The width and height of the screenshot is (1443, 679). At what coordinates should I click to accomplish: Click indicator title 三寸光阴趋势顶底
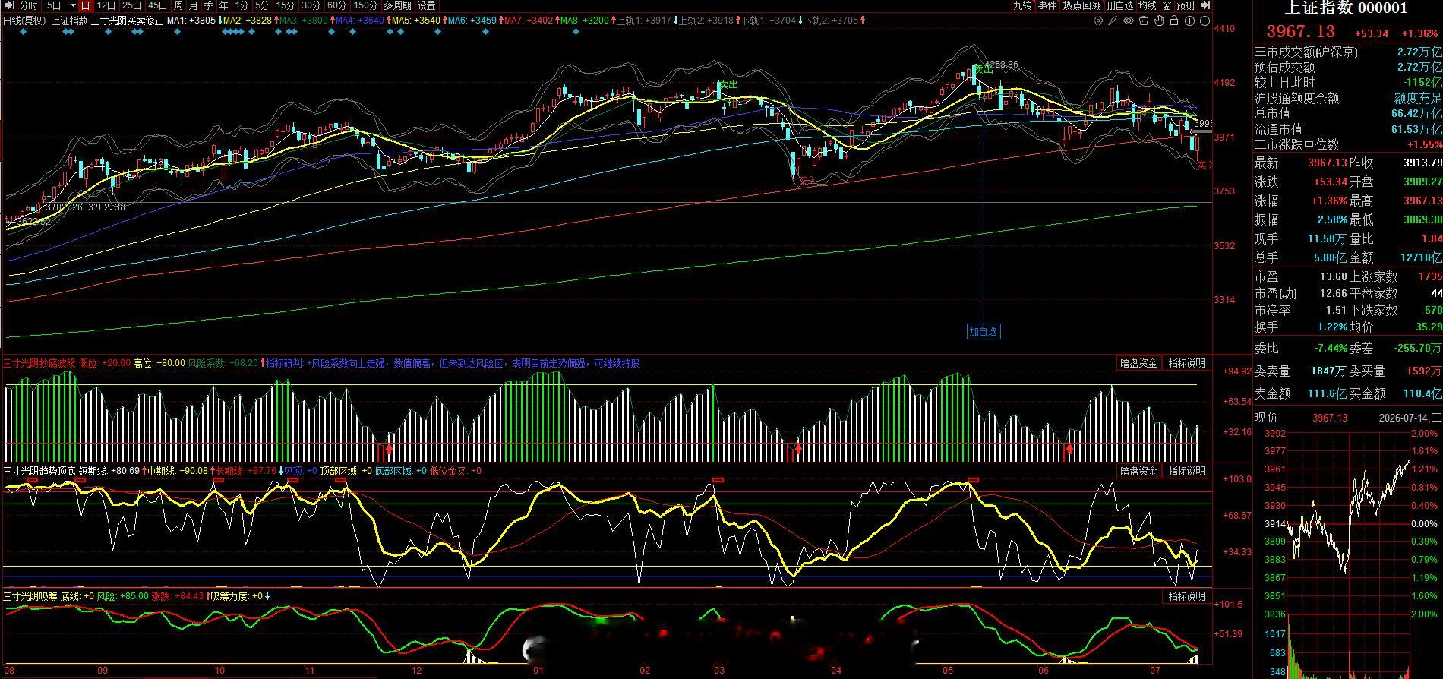click(39, 471)
